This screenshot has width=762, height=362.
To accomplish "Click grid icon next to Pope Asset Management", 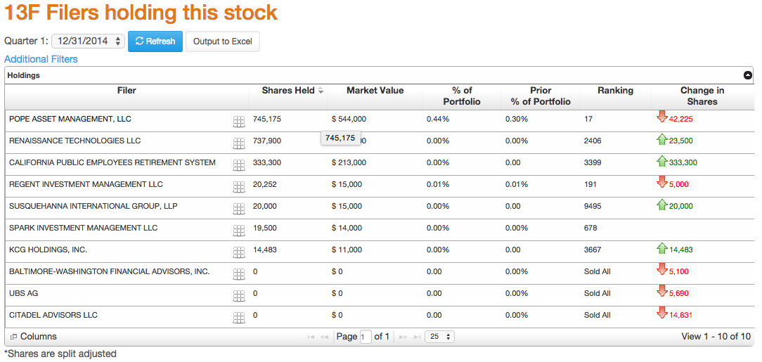I will click(238, 122).
